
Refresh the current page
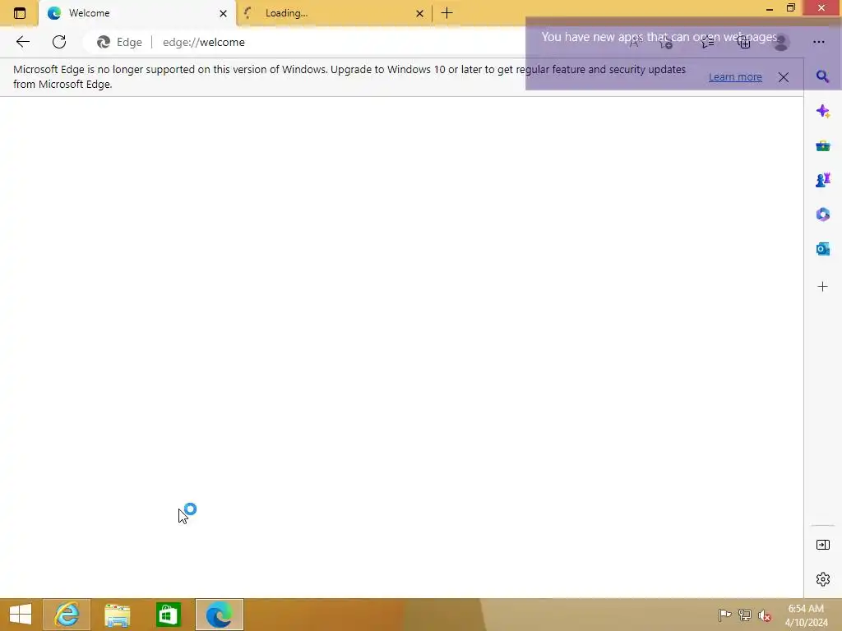(59, 42)
